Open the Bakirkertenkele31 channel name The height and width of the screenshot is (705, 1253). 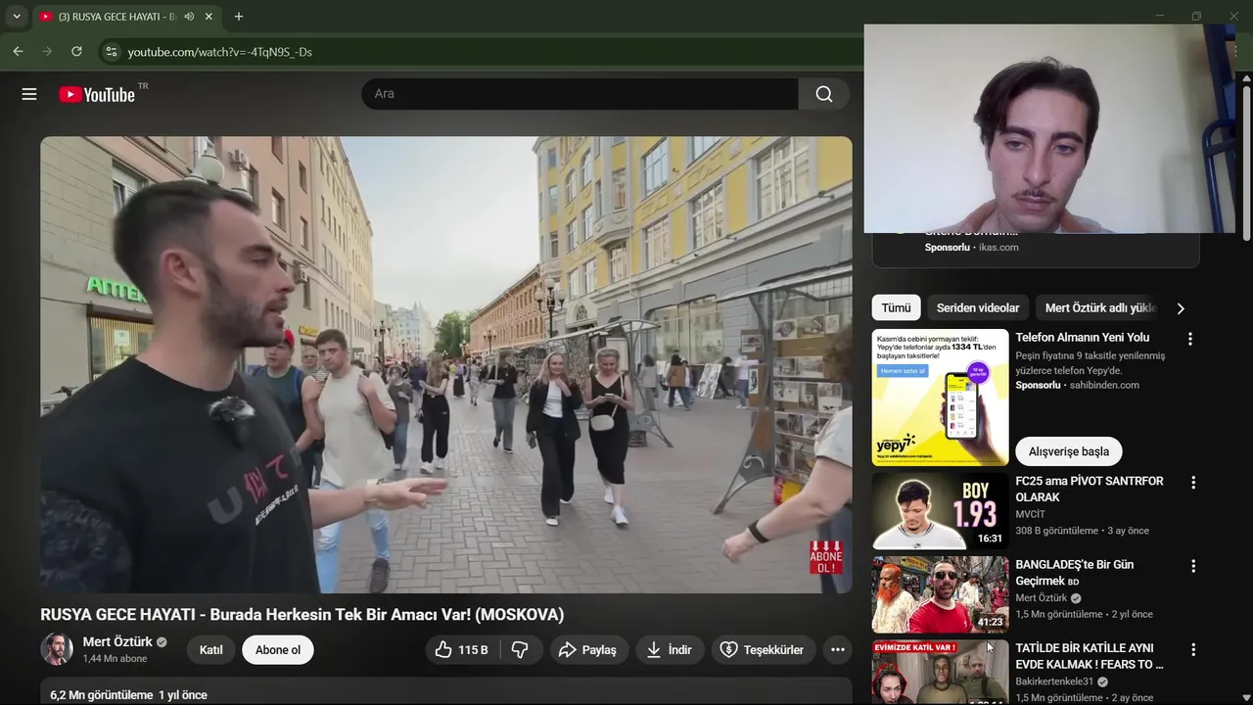point(1056,681)
